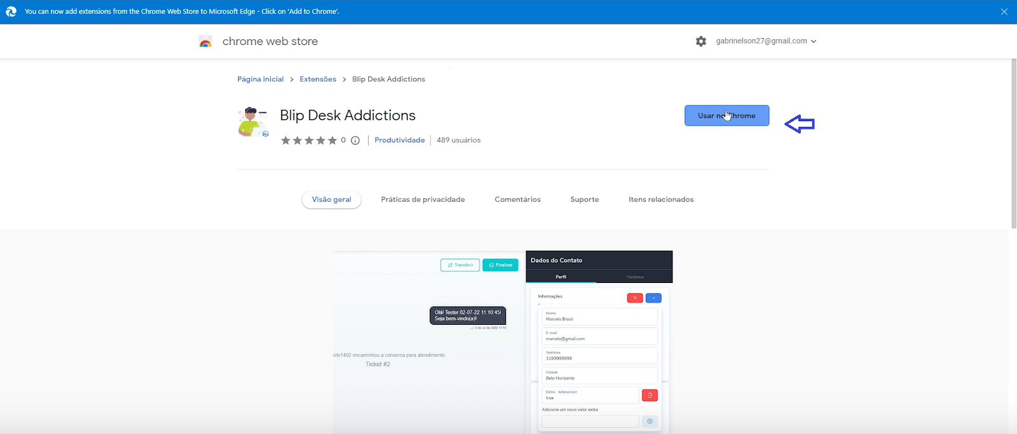Click the Perfil tab in preview

[x=561, y=277]
